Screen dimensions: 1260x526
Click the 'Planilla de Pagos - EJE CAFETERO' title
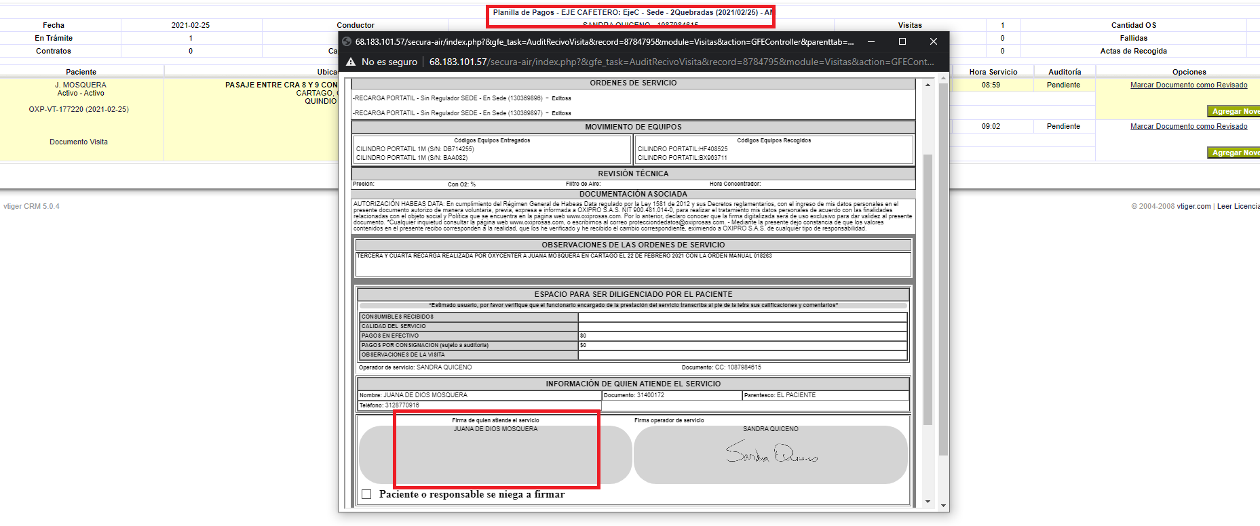point(632,12)
